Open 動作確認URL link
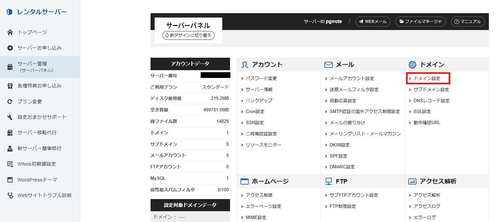The image size is (497, 222). (x=427, y=122)
